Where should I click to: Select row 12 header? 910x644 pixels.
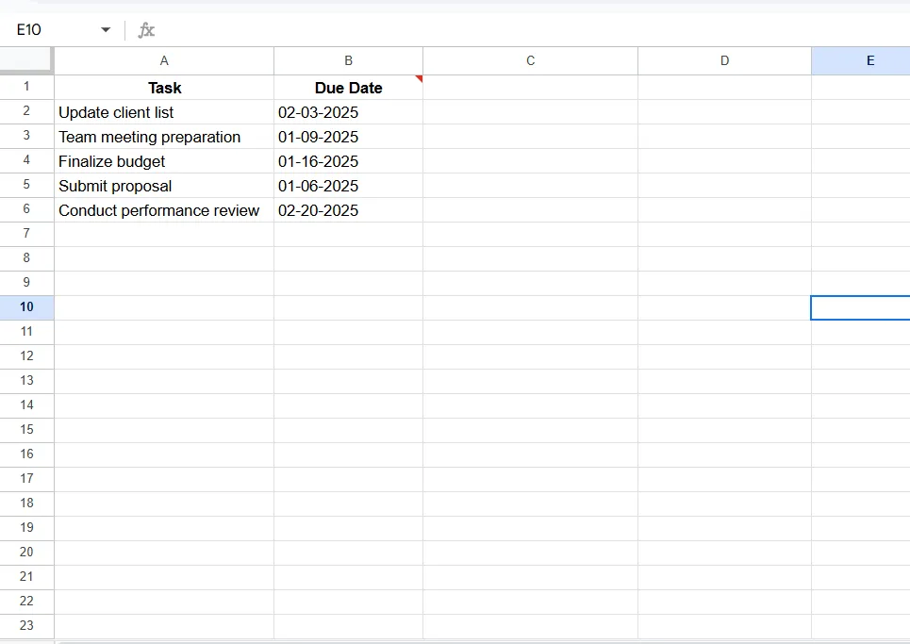26,355
